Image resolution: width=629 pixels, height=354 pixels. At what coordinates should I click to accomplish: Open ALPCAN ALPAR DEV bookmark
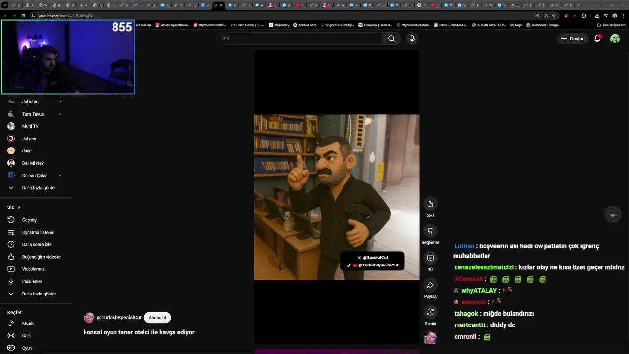488,25
